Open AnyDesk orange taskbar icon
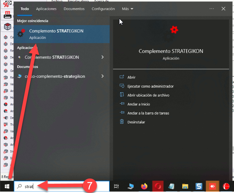Image resolution: width=234 pixels, height=193 pixels. point(213,186)
